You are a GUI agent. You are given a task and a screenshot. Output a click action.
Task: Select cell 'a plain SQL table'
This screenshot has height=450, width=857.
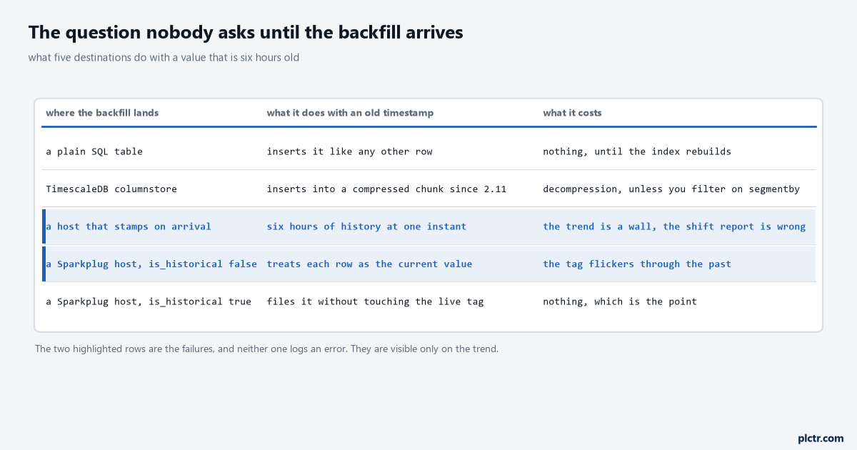[94, 151]
